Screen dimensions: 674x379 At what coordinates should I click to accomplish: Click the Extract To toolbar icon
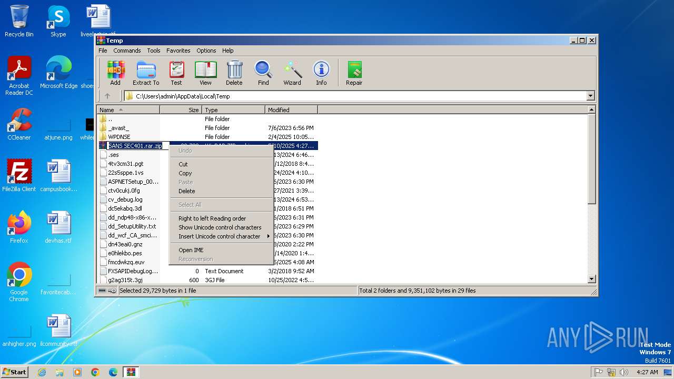click(146, 73)
